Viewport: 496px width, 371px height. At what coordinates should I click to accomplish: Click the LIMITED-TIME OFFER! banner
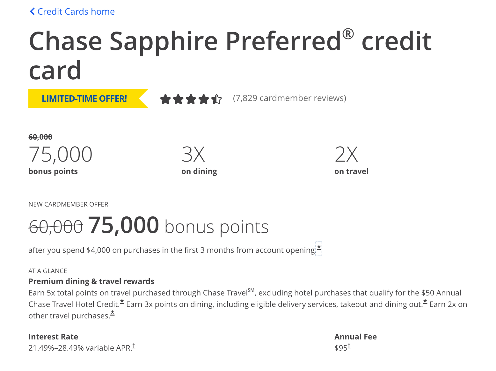(84, 98)
